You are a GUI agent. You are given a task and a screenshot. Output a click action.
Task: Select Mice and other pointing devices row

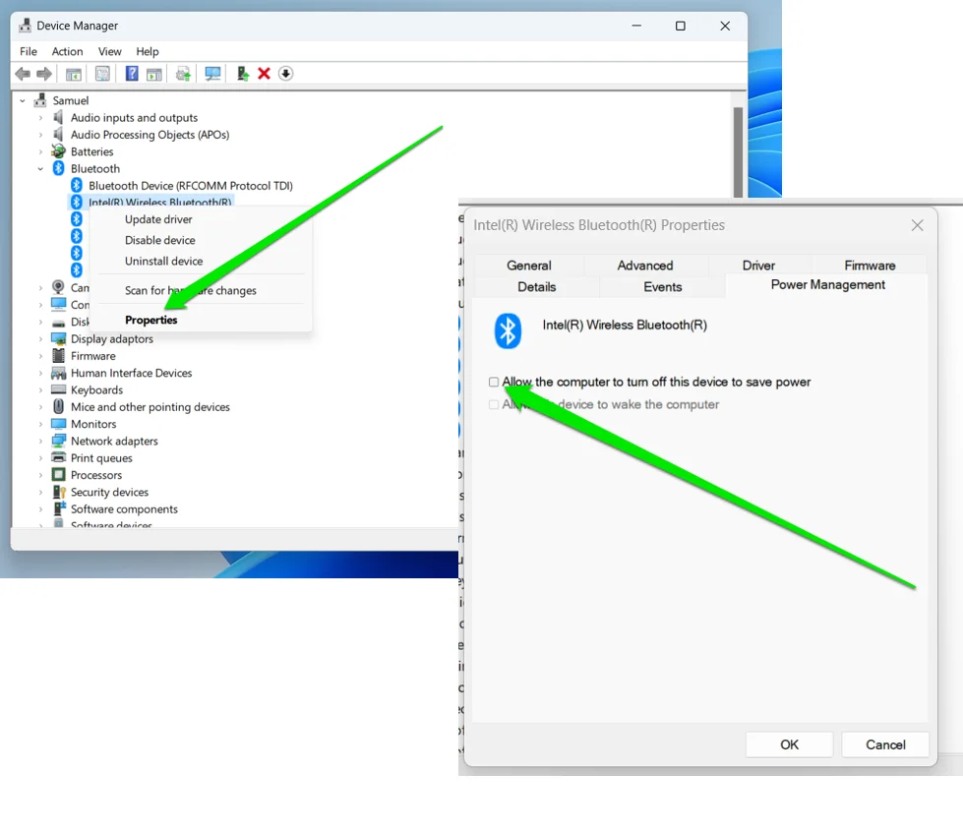[142, 406]
